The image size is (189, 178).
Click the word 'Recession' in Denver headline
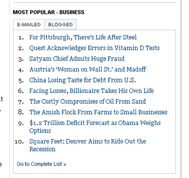point(43,149)
